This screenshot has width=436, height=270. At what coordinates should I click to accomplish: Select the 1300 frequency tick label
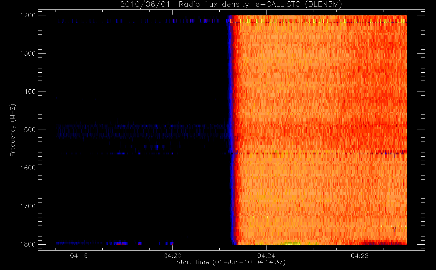coord(28,53)
